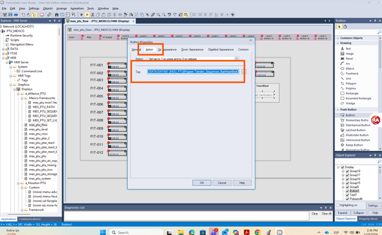The height and width of the screenshot is (235, 382).
Task: Select the Wedge drawing tool
Action: pos(350,103)
